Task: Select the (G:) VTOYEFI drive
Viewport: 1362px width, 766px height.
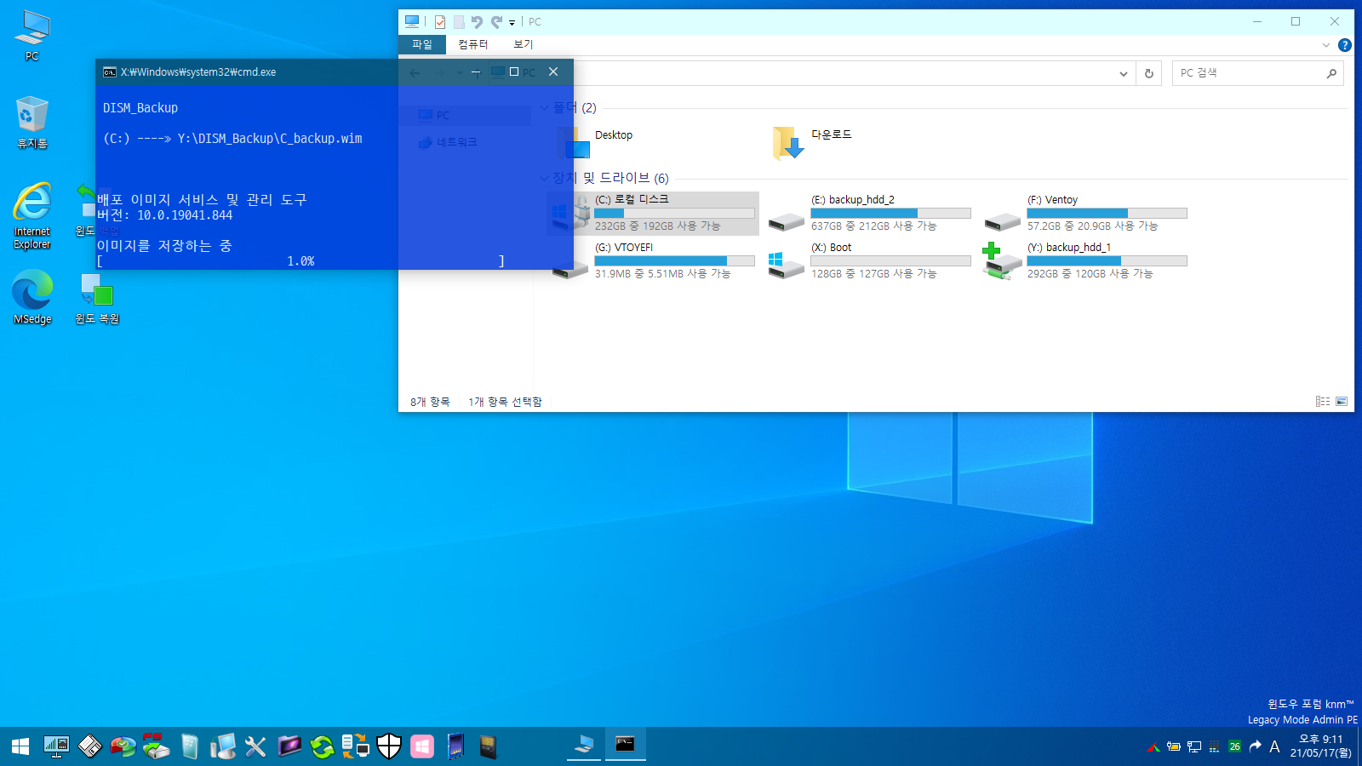Action: coord(653,261)
